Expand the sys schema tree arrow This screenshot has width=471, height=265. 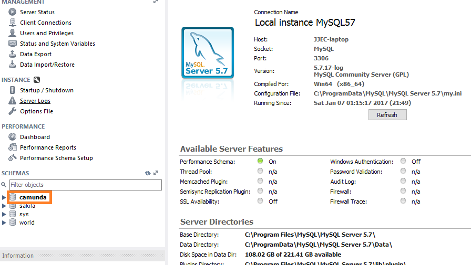pyautogui.click(x=4, y=214)
